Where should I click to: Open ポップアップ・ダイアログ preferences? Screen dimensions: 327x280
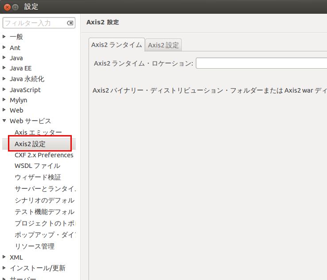(x=45, y=235)
